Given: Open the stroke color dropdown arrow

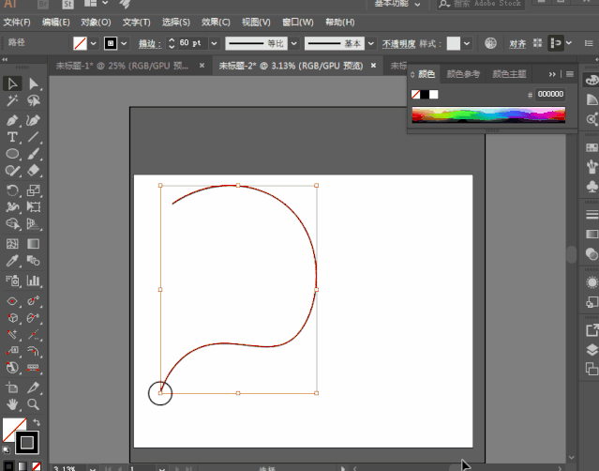Looking at the screenshot, I should [x=124, y=43].
